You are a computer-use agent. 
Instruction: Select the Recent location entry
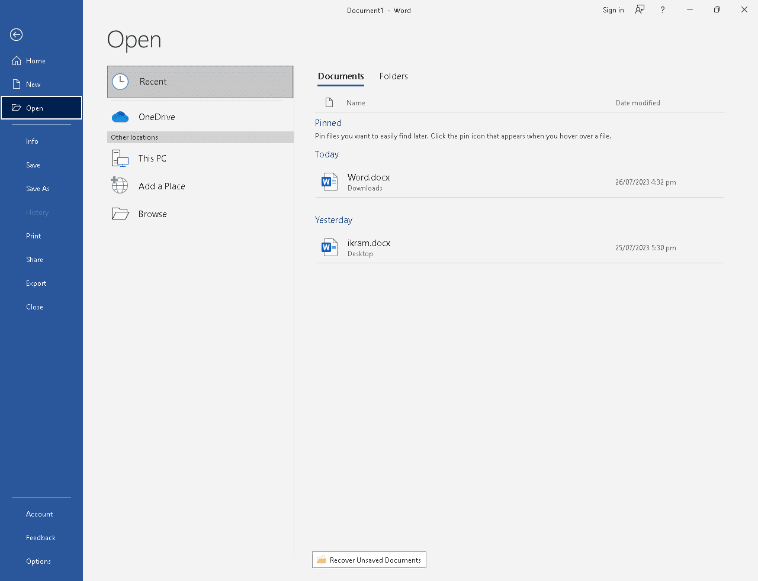pos(200,82)
